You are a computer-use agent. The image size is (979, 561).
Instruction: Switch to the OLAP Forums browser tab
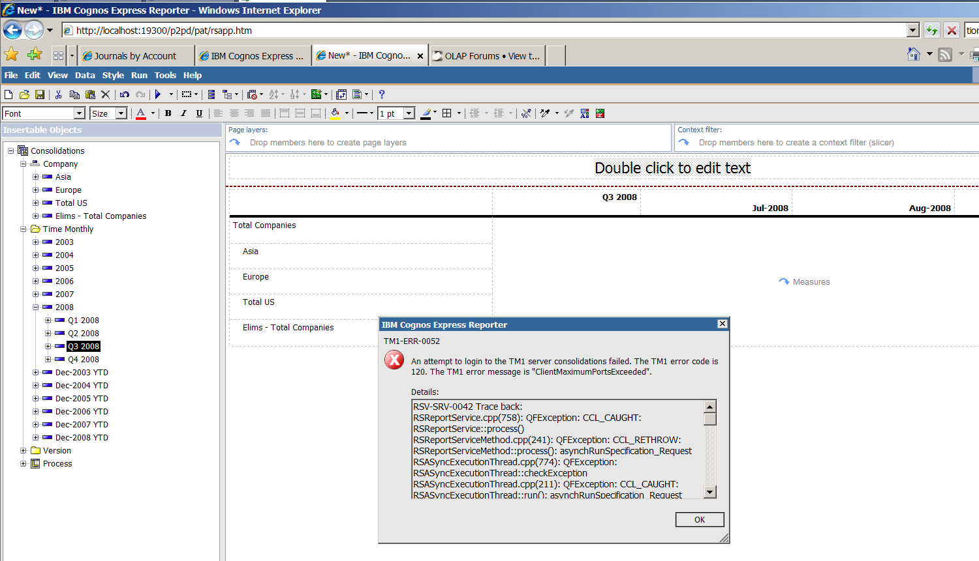coord(488,56)
